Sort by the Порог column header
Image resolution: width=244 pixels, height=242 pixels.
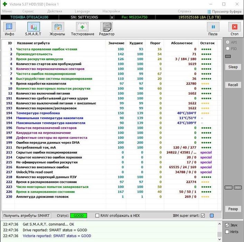coord(155,43)
